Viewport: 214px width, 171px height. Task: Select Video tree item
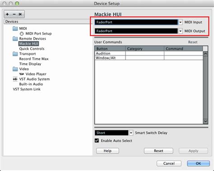click(x=24, y=69)
